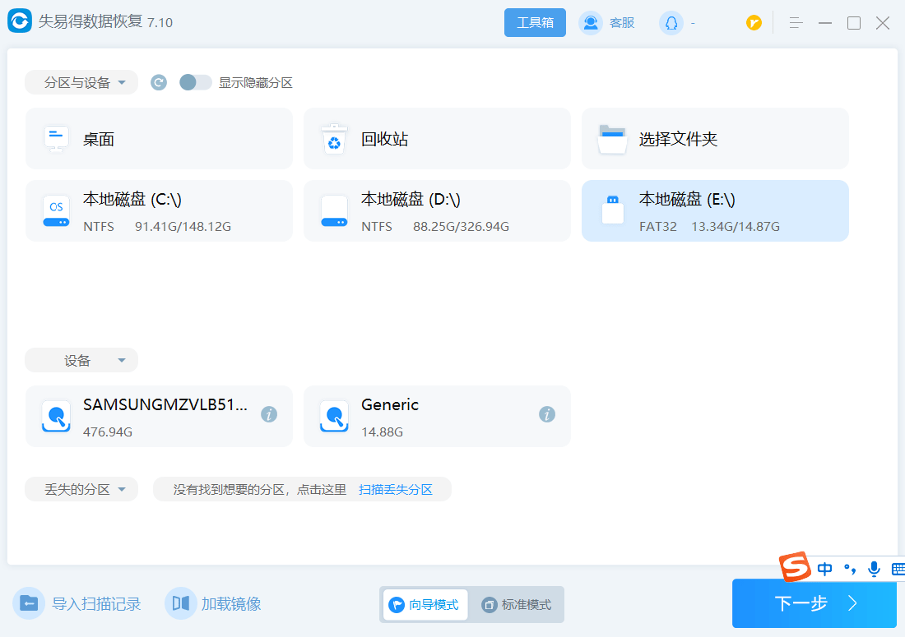Click the next step (下一步) button
This screenshot has width=905, height=637.
(x=814, y=604)
